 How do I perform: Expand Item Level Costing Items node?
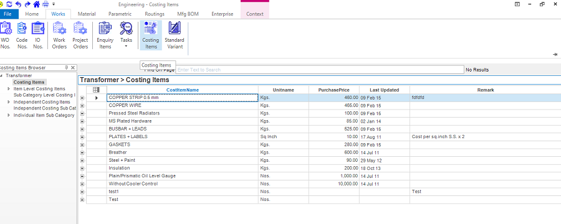coord(9,88)
